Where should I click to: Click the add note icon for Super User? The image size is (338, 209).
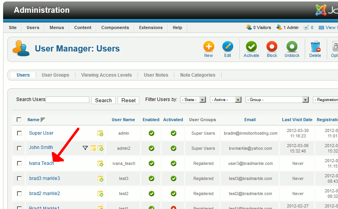pos(100,134)
